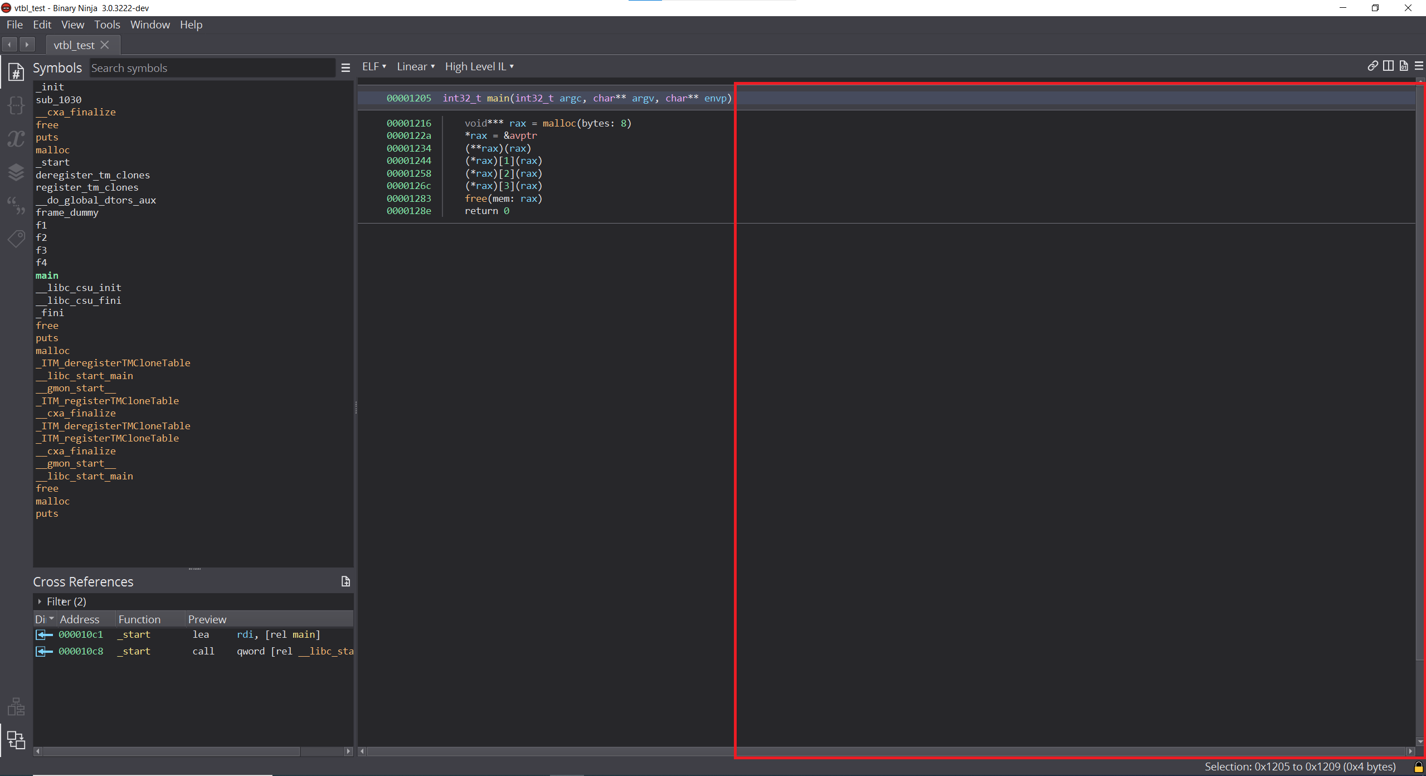This screenshot has width=1426, height=776.
Task: Open the High Level IL dropdown
Action: click(479, 66)
